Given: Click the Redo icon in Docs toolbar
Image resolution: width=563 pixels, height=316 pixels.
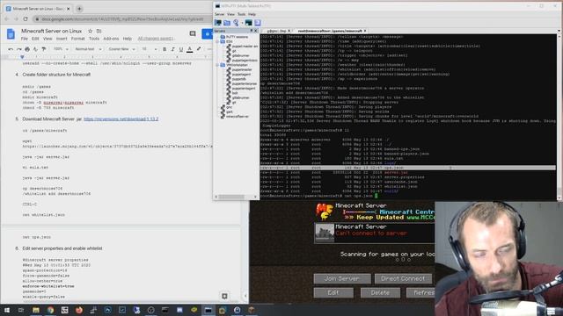Looking at the screenshot, I should pos(18,49).
